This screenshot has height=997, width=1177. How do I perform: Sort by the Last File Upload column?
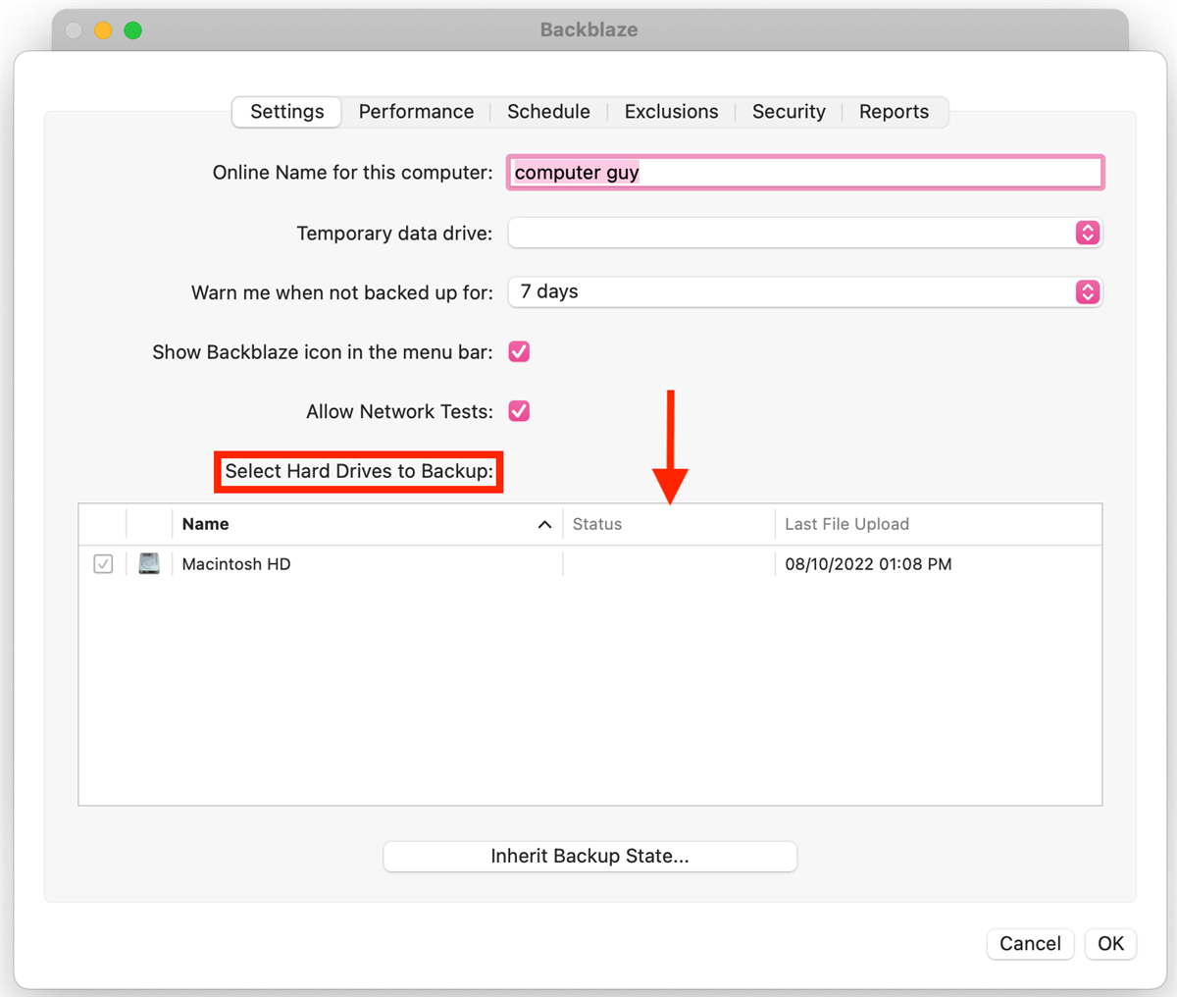[x=938, y=524]
